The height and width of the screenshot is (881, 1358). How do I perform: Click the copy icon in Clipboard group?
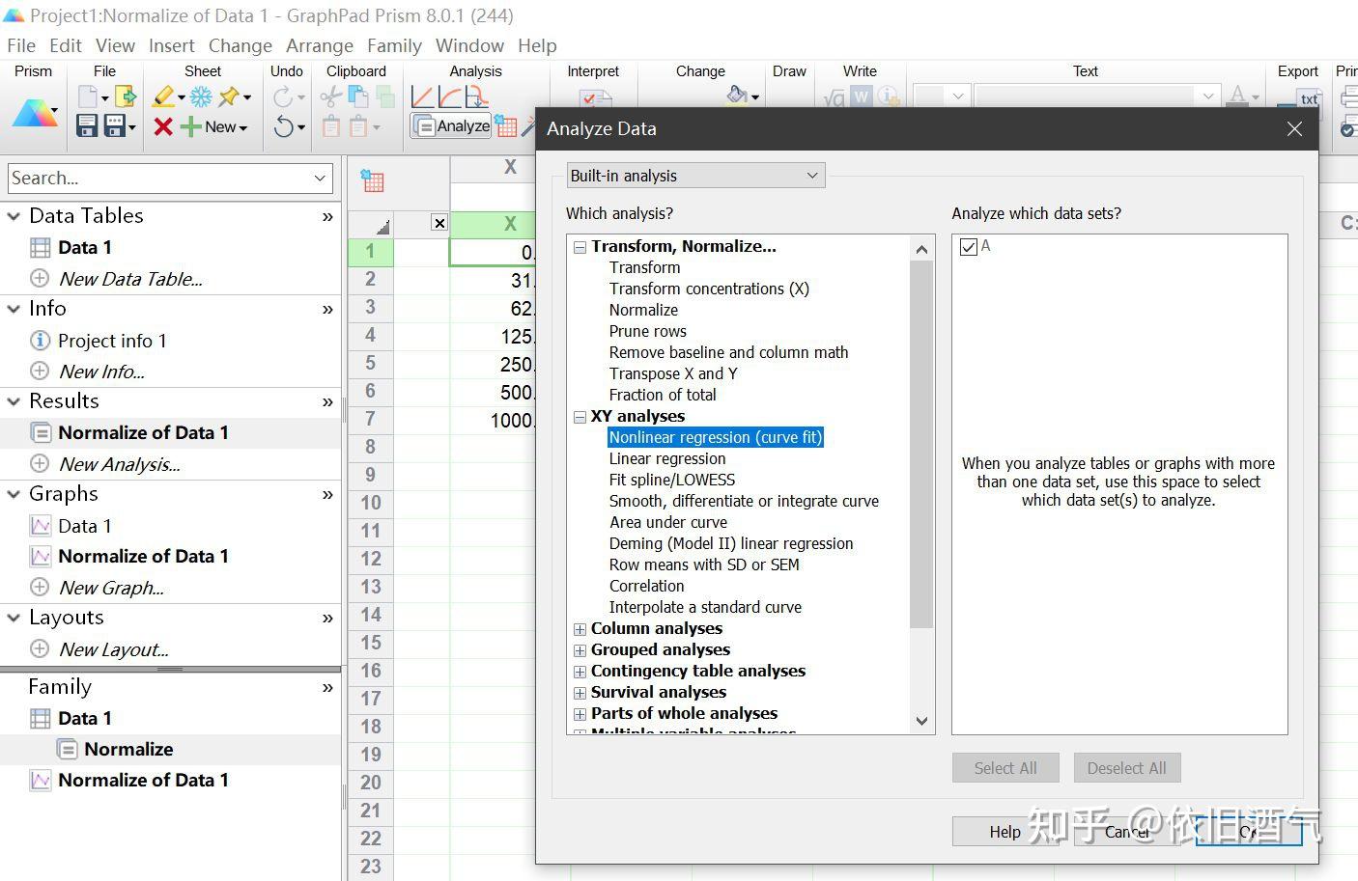point(358,96)
